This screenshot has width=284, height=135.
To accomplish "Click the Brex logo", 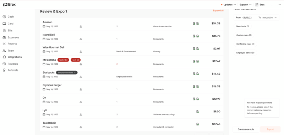I will coord(10,5).
